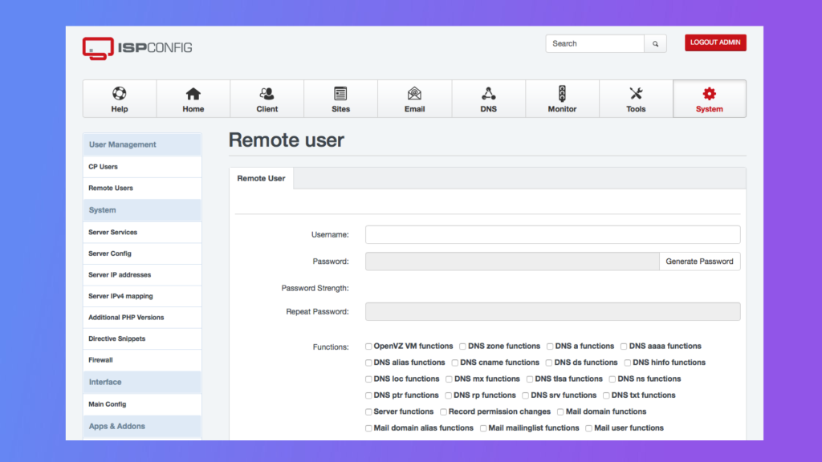Enable the DNS zone functions checkbox
Image resolution: width=822 pixels, height=462 pixels.
462,346
